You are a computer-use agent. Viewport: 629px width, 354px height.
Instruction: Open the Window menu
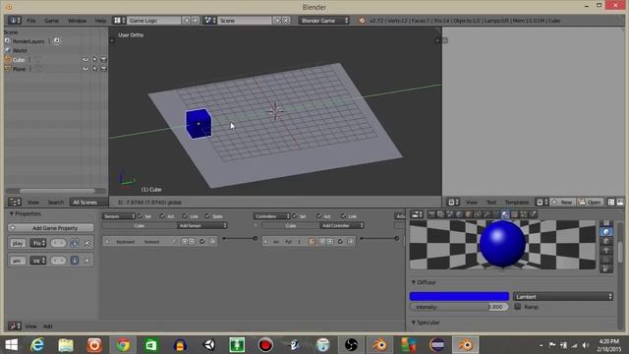(x=77, y=21)
